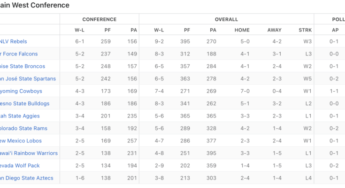The image size is (345, 188).
Task: Select the San Diego State Aztecs link
Action: click(27, 178)
